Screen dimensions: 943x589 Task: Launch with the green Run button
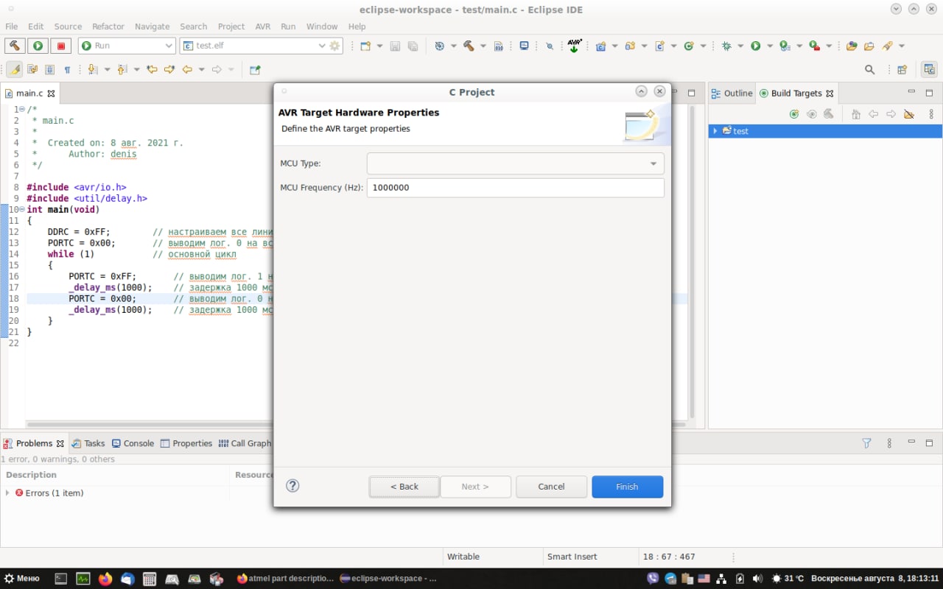click(38, 46)
